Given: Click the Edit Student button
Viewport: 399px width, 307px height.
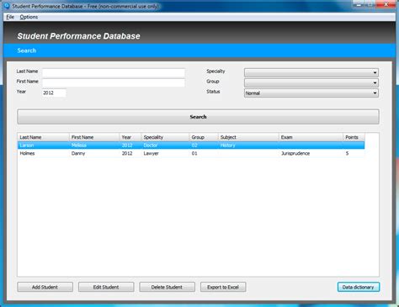Looking at the screenshot, I should (106, 287).
